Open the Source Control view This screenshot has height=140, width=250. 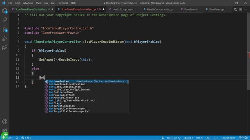click(5, 29)
